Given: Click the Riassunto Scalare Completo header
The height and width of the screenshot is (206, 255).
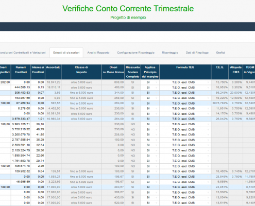Looking at the screenshot, I should [133, 72].
